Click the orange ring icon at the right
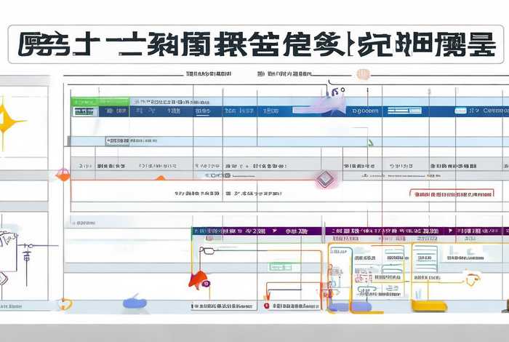Viewport: 509px width, 342px height. pos(472,279)
